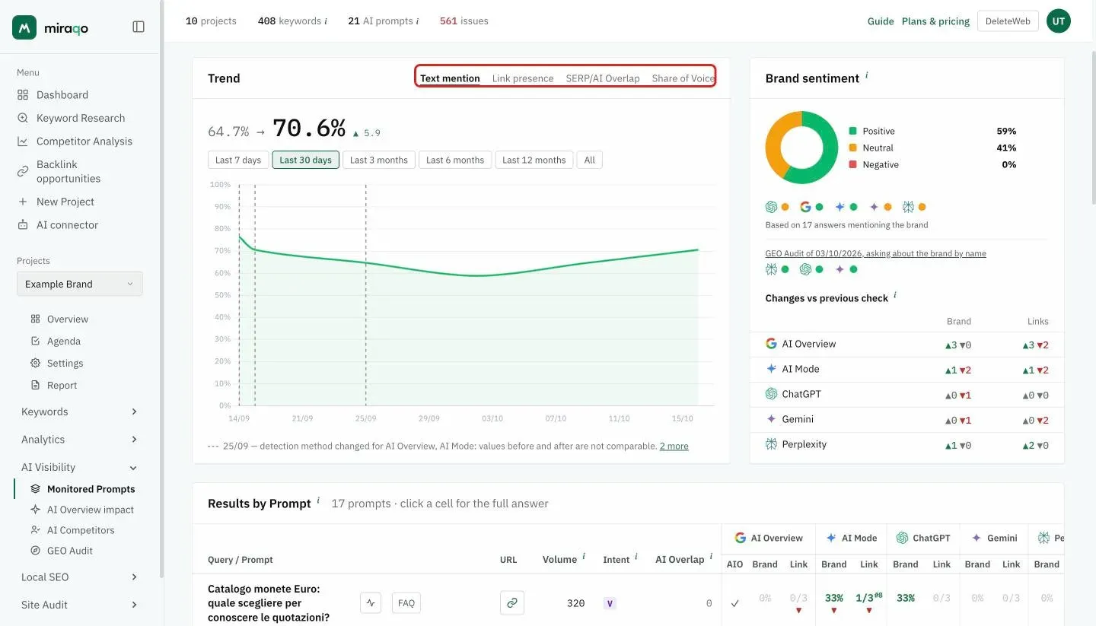Click the info icon next to Brand sentiment

point(866,75)
